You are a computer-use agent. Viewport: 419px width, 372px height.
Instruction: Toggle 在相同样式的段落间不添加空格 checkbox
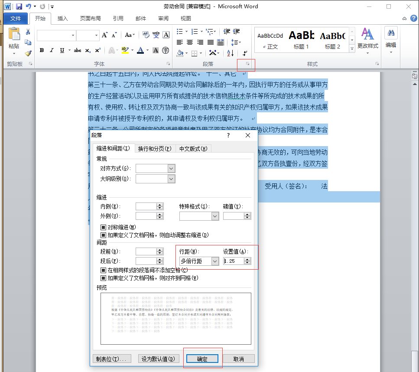pyautogui.click(x=103, y=270)
